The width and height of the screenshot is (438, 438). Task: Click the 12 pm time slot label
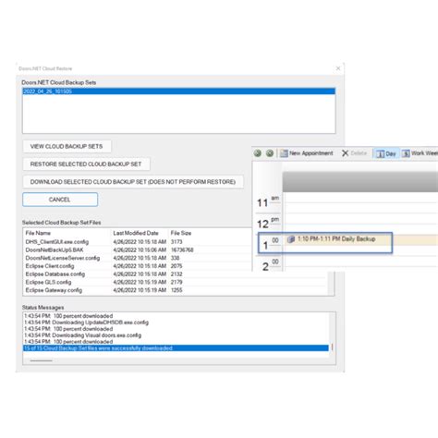coord(268,222)
